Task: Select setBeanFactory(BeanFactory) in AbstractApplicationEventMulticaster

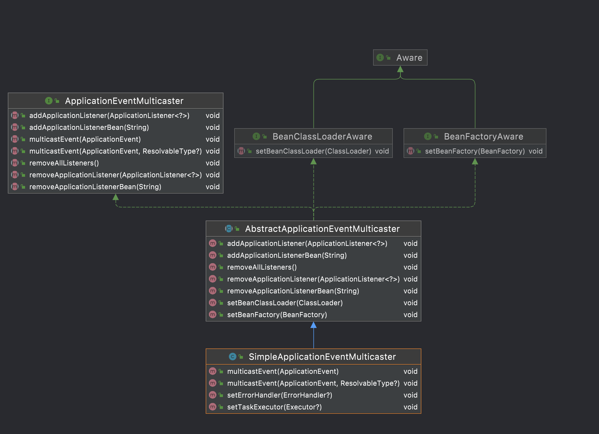Action: tap(277, 315)
